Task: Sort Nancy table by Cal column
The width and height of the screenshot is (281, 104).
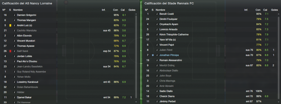Action: 123,10
